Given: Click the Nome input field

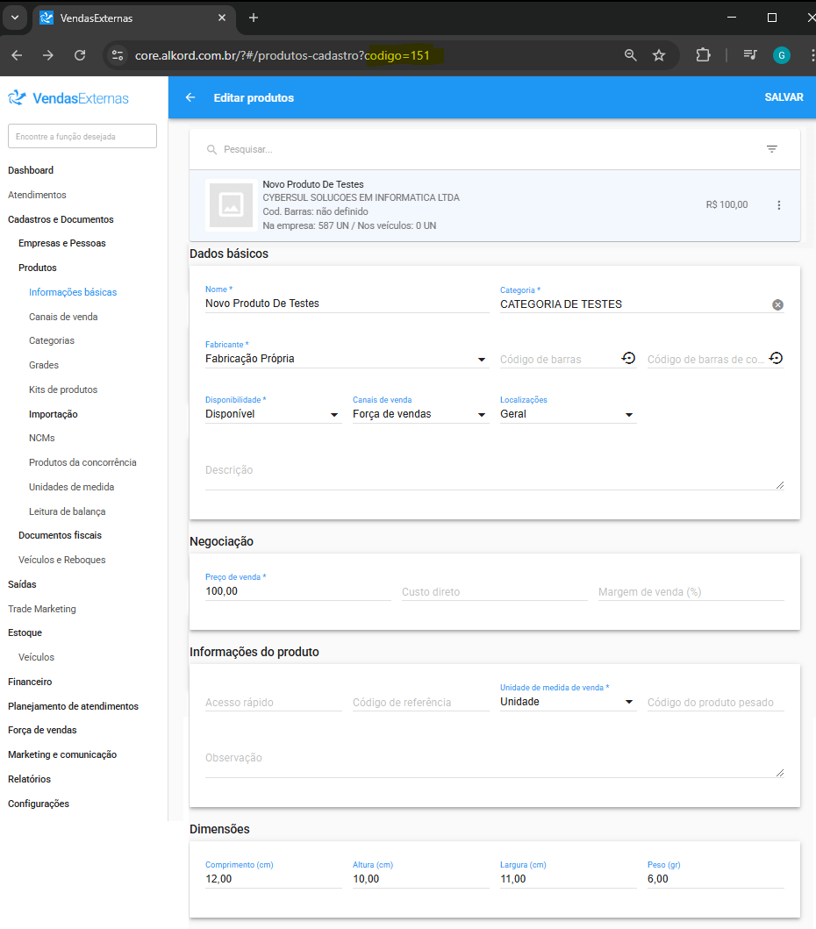Looking at the screenshot, I should click(347, 304).
